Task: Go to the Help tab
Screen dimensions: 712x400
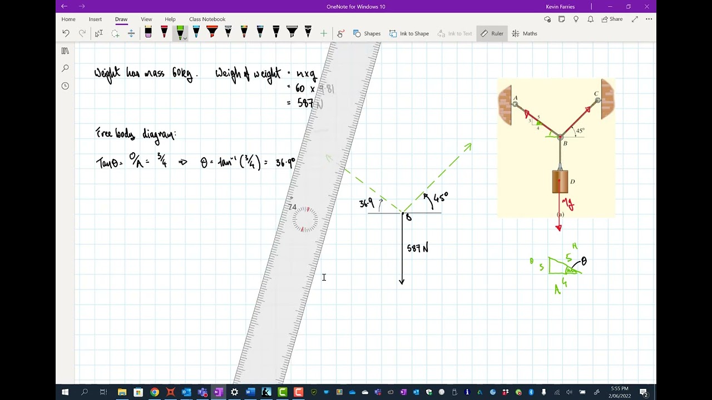Action: 170,19
